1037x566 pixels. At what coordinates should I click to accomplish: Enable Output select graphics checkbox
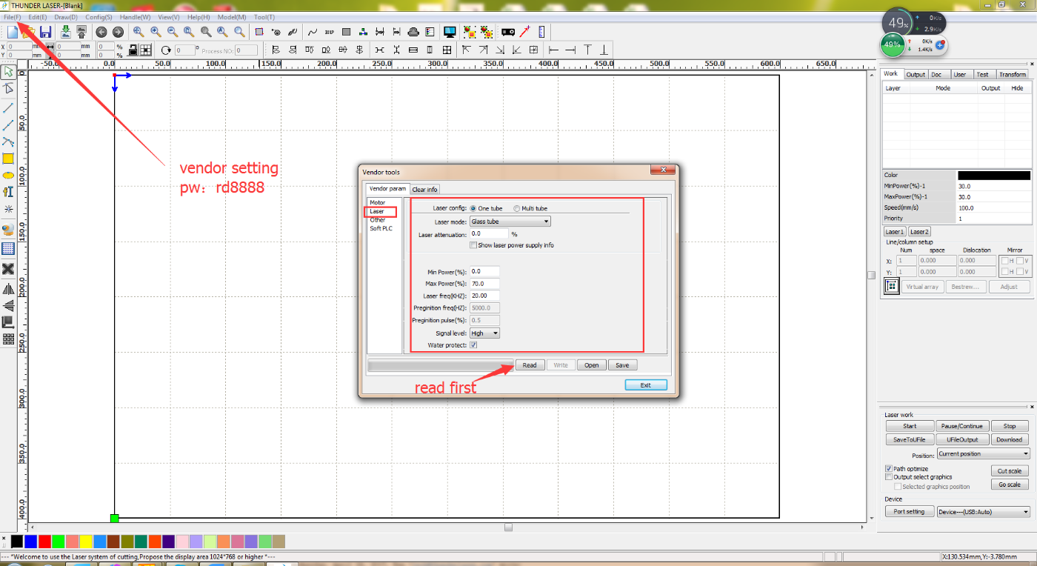(x=889, y=477)
